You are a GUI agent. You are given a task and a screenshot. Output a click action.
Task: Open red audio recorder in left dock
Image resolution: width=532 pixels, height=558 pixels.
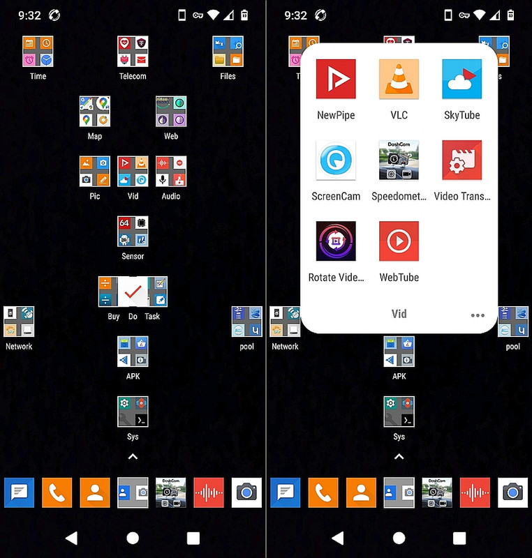tap(209, 493)
